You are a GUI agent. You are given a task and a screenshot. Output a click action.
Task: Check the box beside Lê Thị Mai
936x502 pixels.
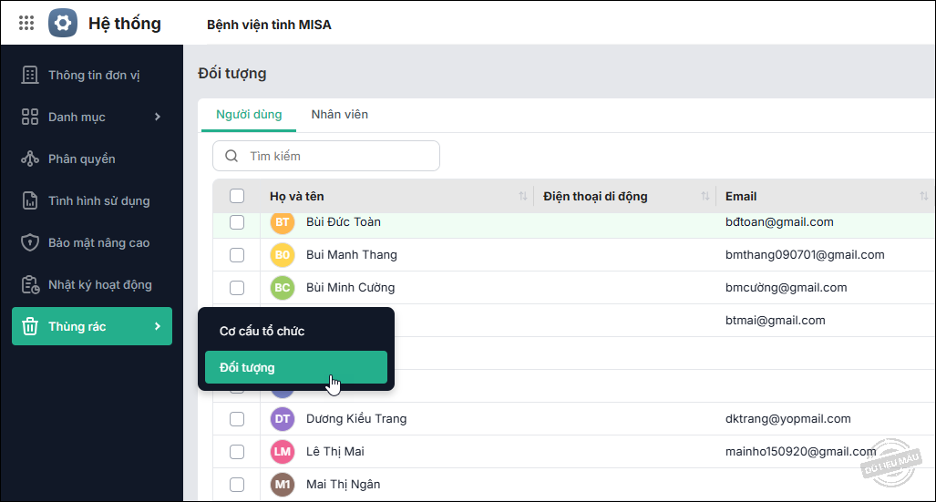237,452
